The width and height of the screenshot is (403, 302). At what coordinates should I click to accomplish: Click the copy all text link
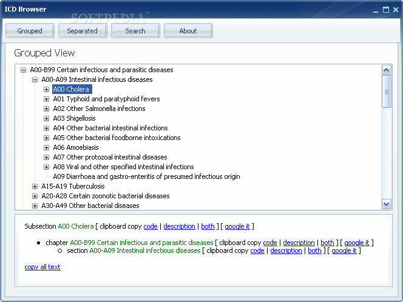pos(42,267)
